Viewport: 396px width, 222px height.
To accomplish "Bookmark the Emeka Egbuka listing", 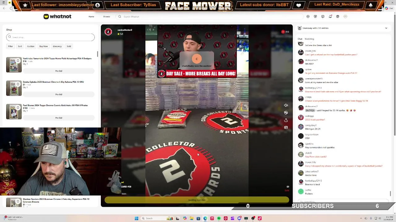I will [18, 84].
